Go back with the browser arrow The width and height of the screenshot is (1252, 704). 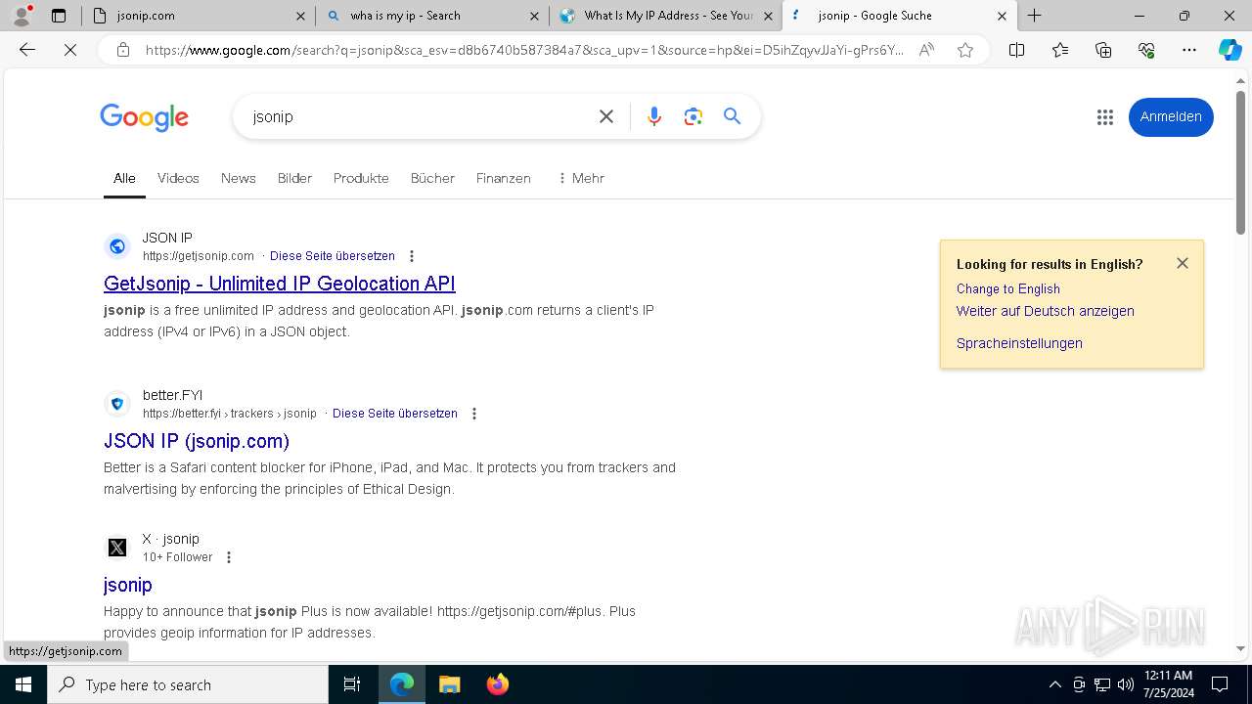(27, 50)
